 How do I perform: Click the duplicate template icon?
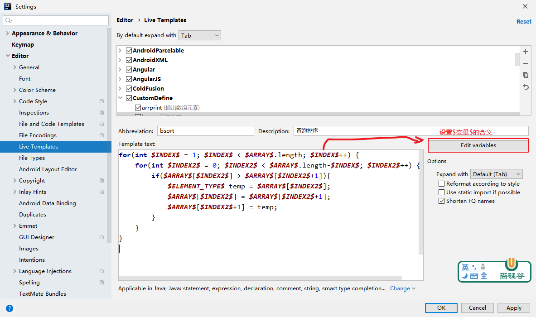click(526, 75)
